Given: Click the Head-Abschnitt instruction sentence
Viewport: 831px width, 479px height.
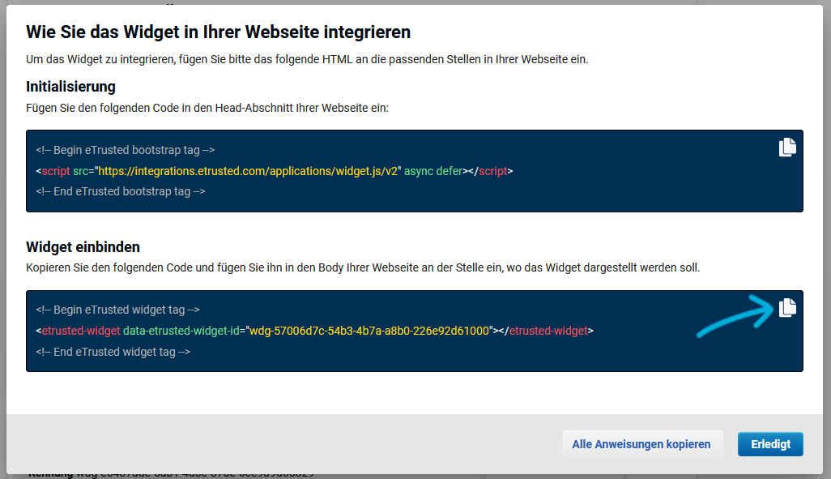Looking at the screenshot, I should tap(207, 109).
